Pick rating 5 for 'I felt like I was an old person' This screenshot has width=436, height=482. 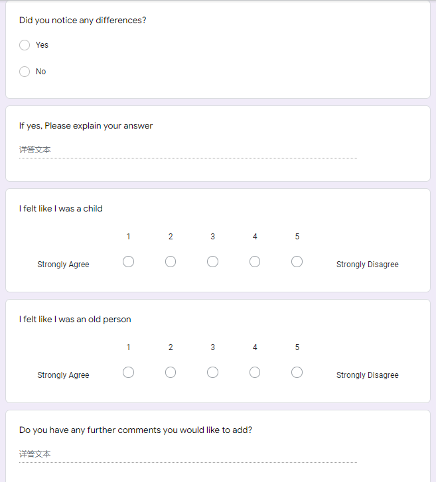pos(297,373)
